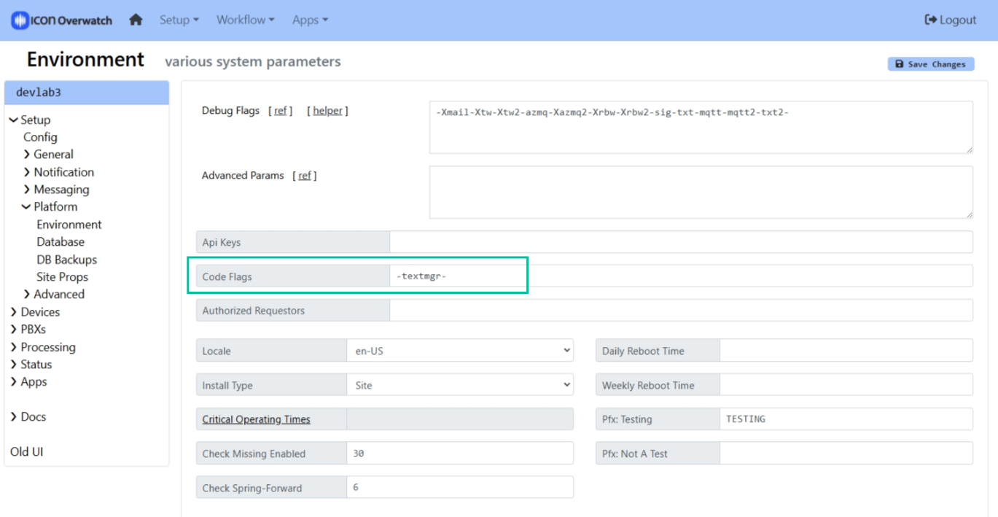The width and height of the screenshot is (998, 517).
Task: Click into the Code Flags field
Action: click(680, 276)
